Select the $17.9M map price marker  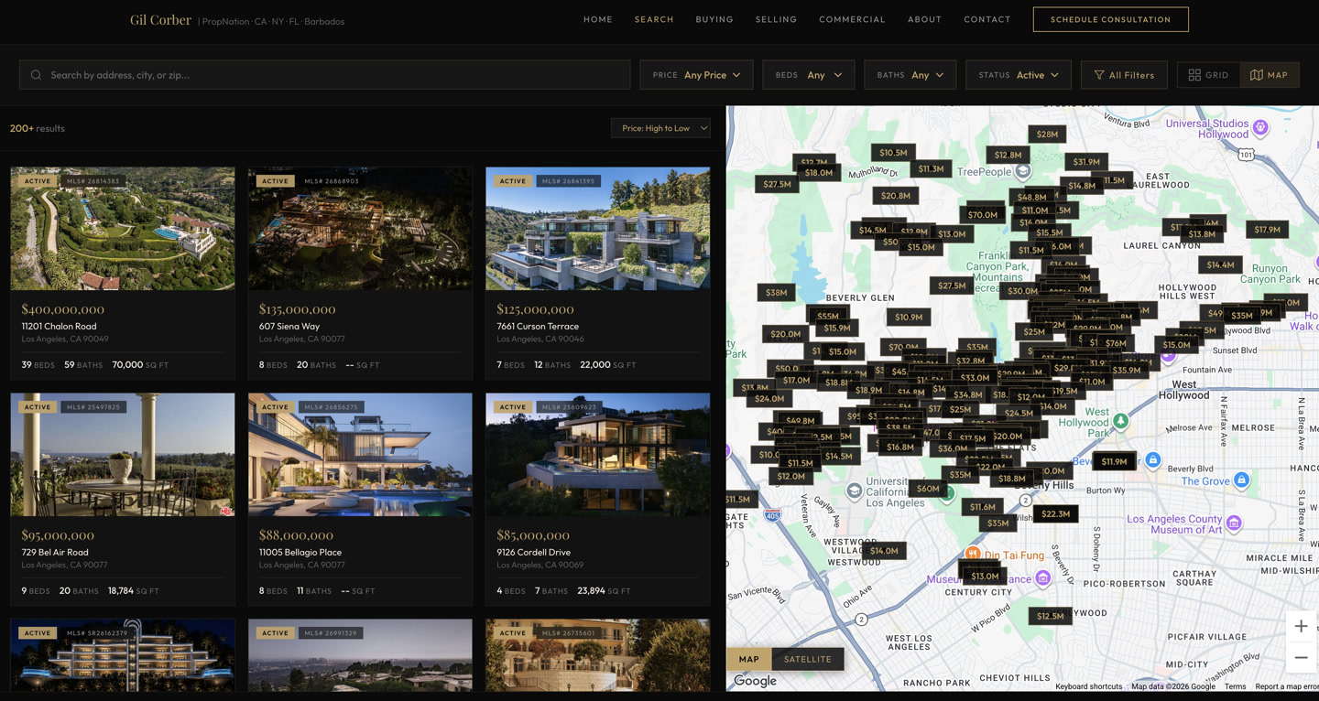click(1268, 230)
